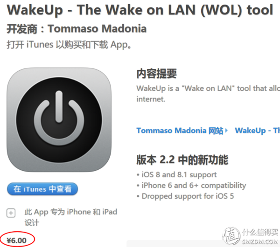Click the 内容提要 section heading
This screenshot has height=247, width=280.
click(x=156, y=73)
